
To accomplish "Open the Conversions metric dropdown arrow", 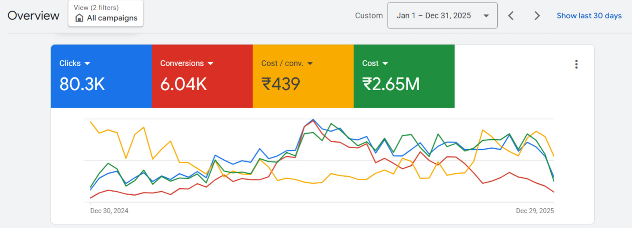I will coord(211,63).
